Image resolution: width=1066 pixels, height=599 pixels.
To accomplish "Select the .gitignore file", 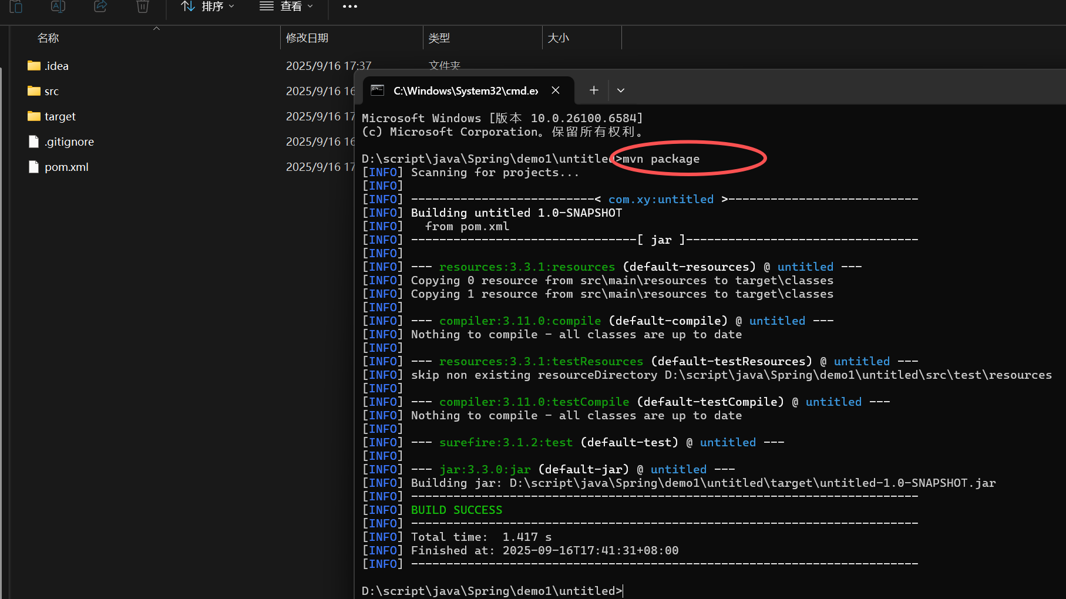I will [69, 142].
